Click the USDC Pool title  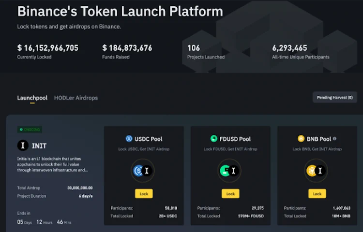coord(149,139)
